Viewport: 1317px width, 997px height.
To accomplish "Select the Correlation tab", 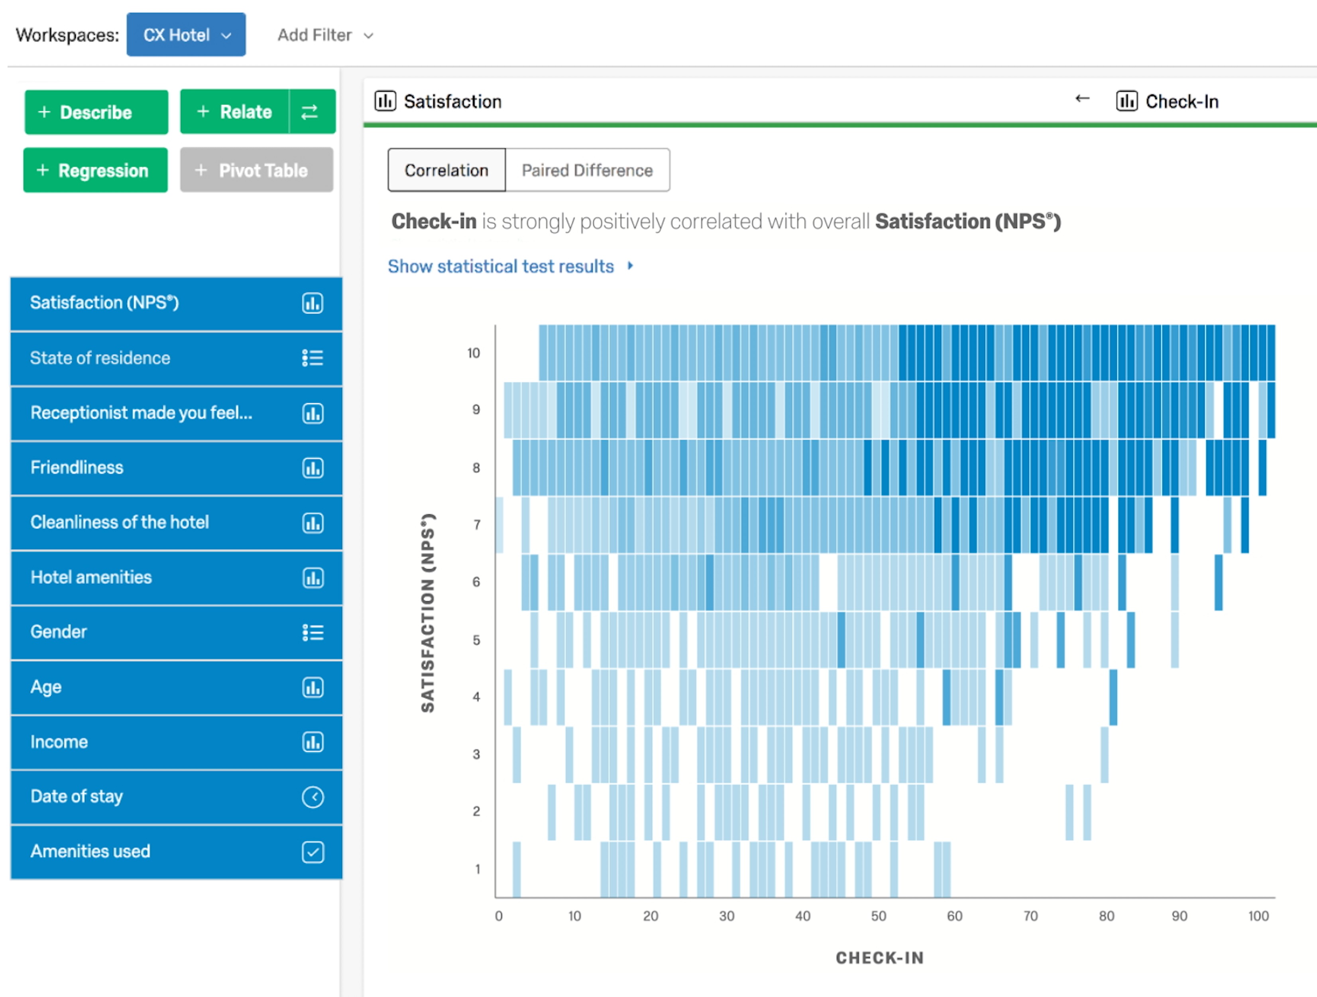I will coord(446,170).
